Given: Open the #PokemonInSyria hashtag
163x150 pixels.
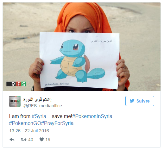Looking at the screenshot, I should [x=92, y=116].
